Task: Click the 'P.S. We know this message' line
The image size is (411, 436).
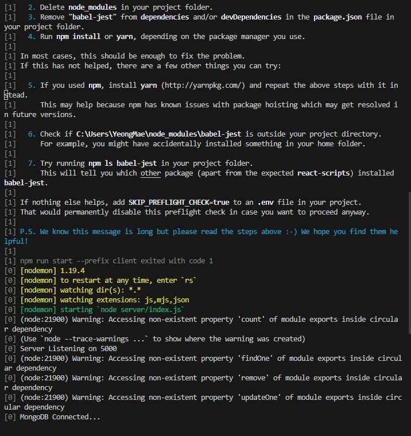Action: (201, 236)
